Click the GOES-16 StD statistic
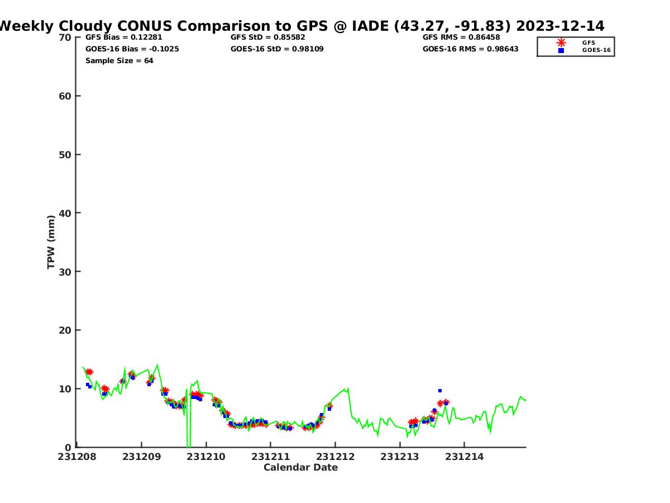The image size is (670, 503). click(x=277, y=49)
